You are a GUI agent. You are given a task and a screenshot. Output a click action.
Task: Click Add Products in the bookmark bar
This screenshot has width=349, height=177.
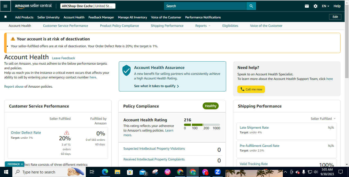24,17
